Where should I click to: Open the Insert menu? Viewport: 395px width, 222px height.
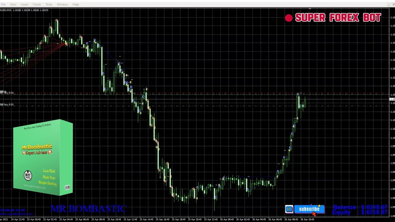[24, 4]
